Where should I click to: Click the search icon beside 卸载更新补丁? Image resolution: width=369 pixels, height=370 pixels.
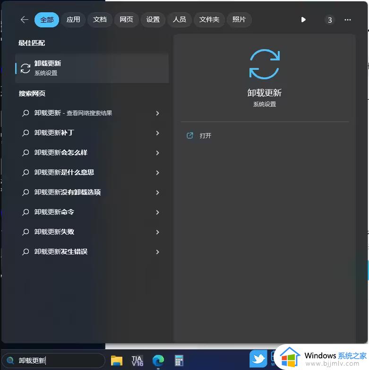(x=26, y=133)
